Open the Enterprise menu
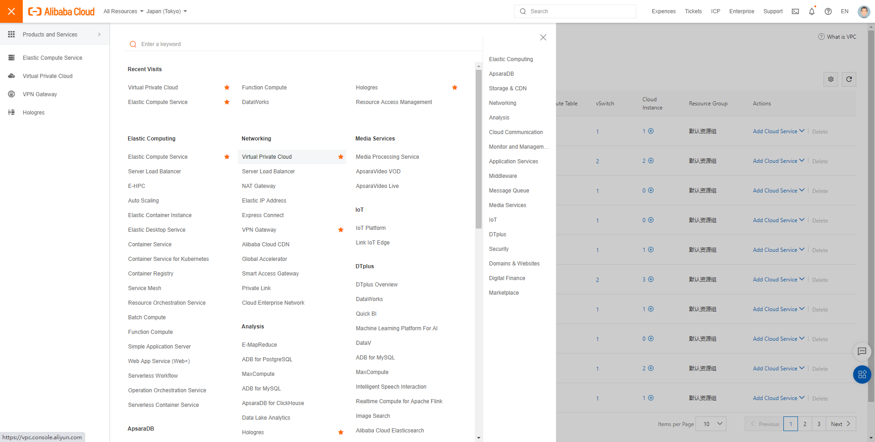The image size is (875, 442). 741,11
